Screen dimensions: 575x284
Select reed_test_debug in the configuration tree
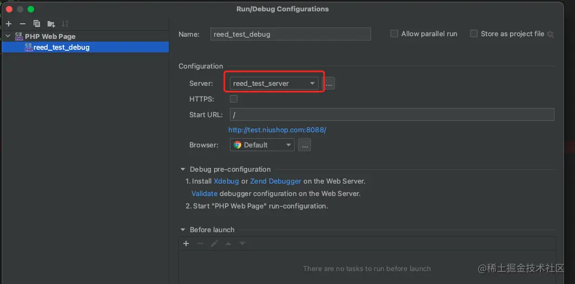tap(61, 47)
